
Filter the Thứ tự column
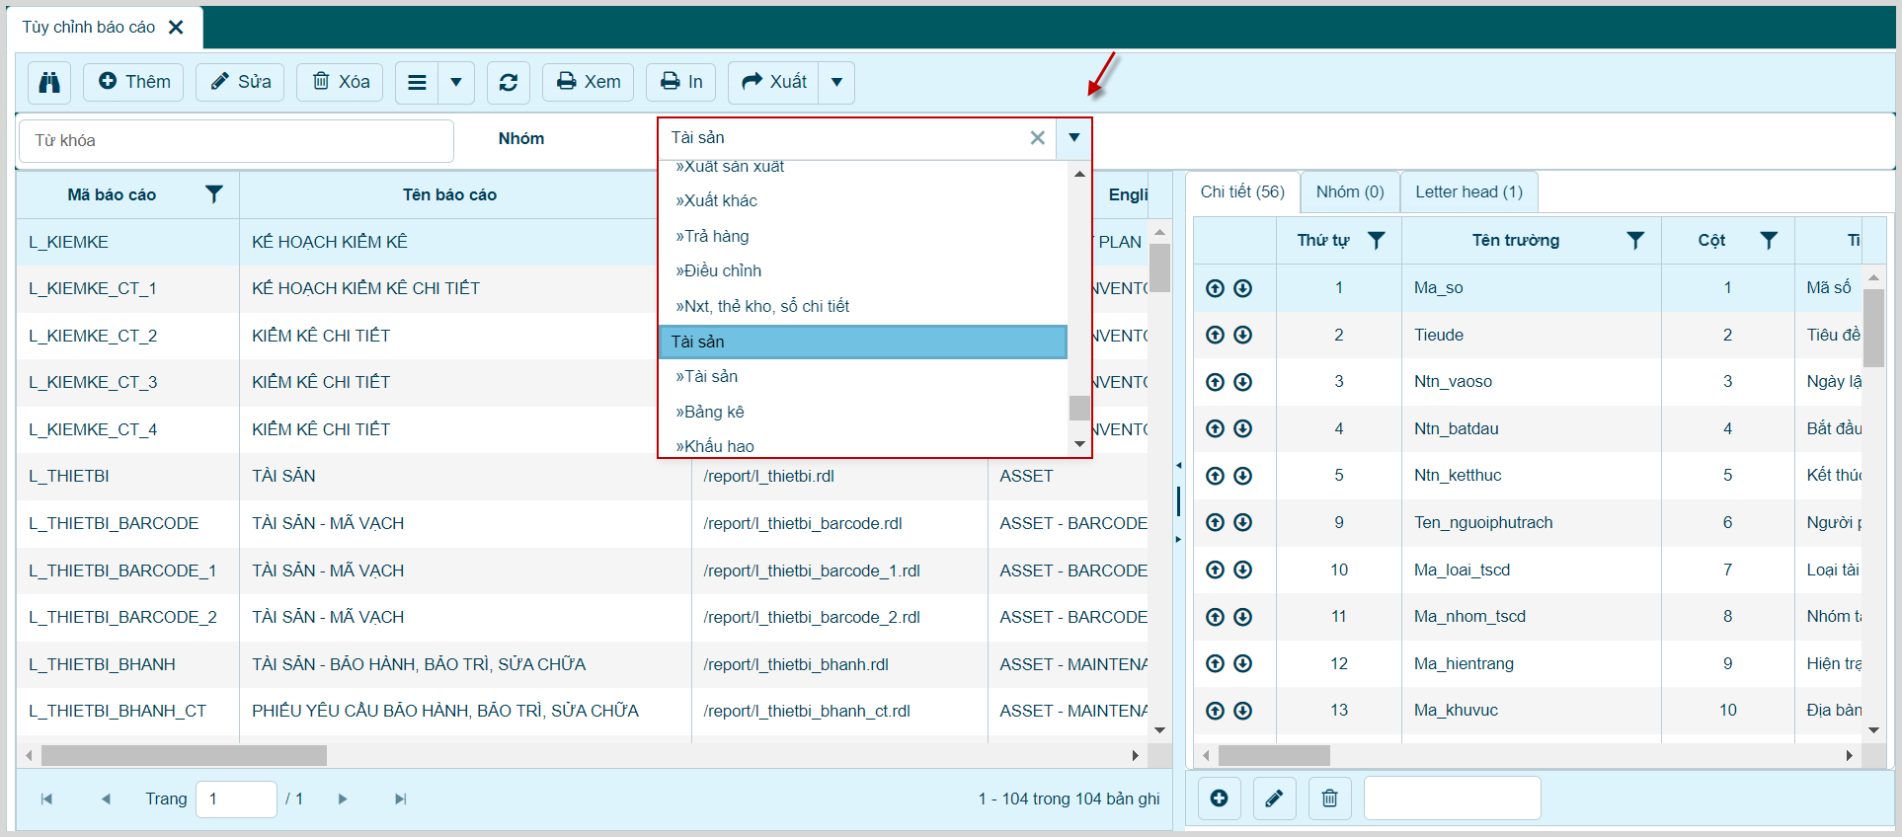pos(1376,240)
